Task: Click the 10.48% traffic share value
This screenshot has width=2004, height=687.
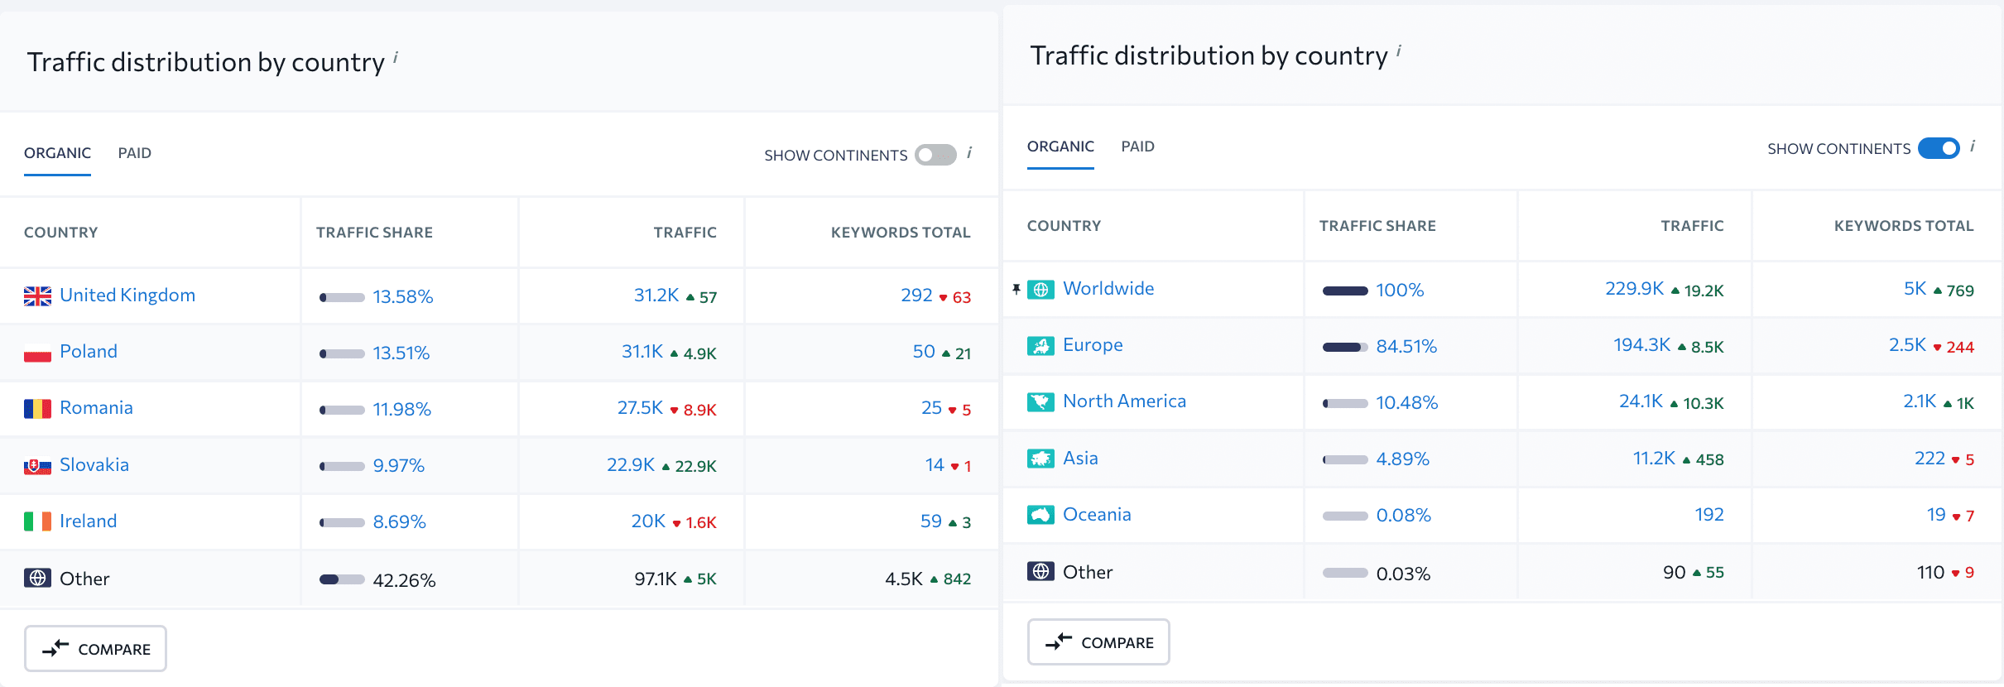Action: (1407, 403)
